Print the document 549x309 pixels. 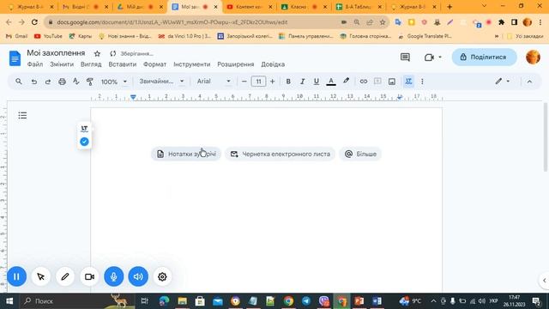[x=62, y=82]
